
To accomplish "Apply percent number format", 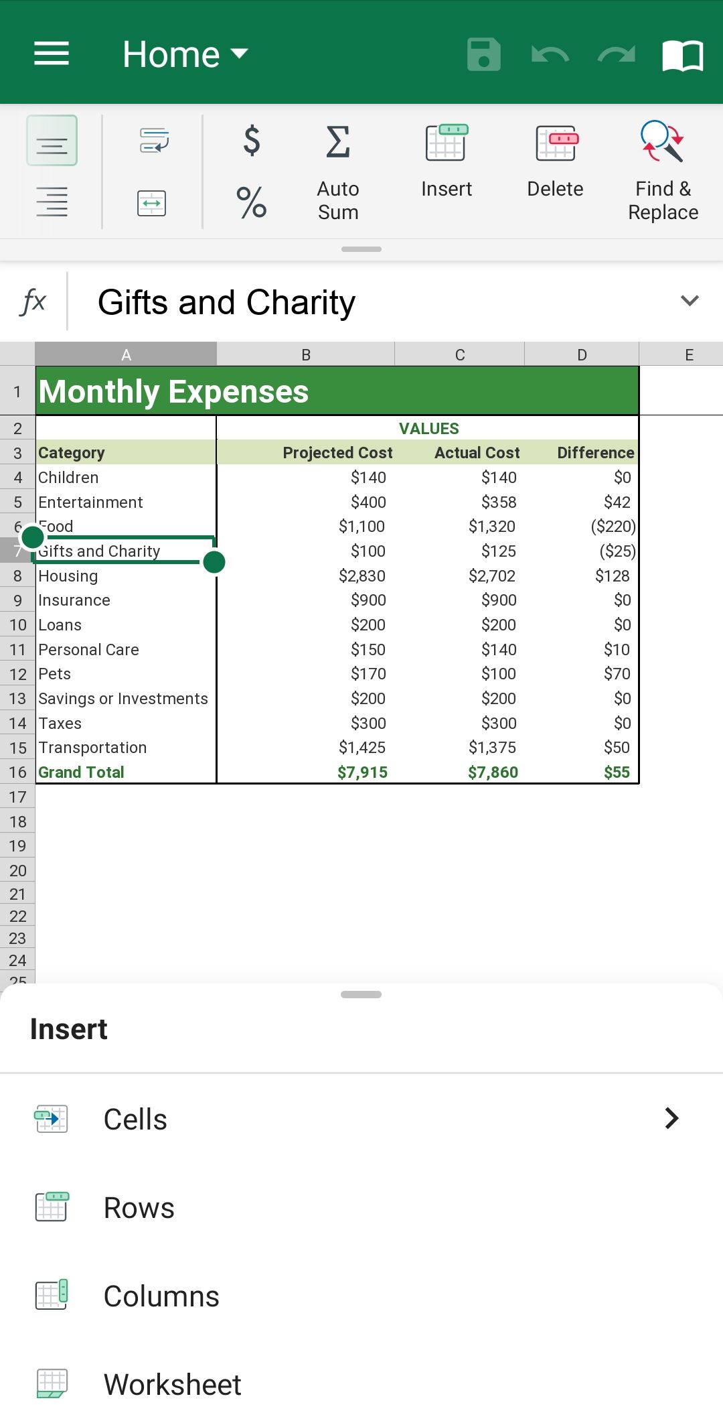I will [252, 202].
